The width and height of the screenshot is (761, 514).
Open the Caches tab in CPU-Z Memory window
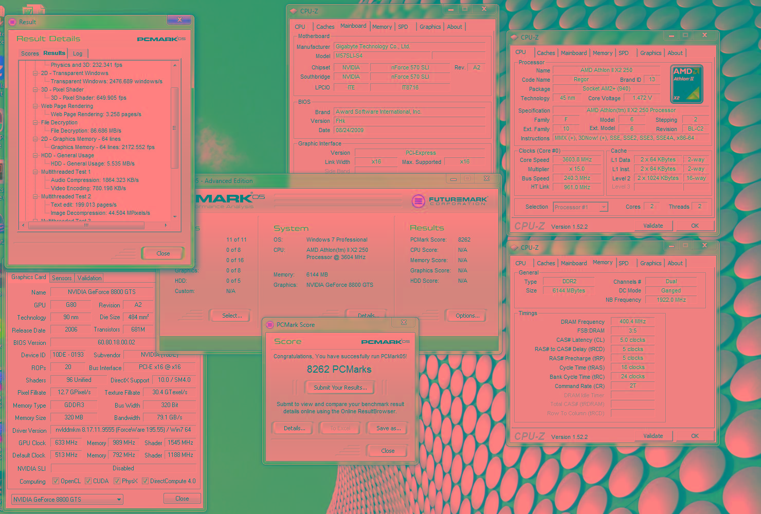(x=546, y=263)
